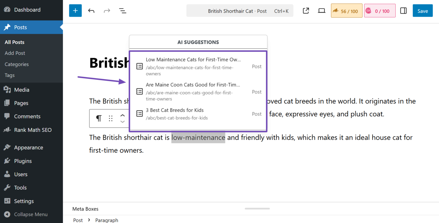Open Rank Math SEO score 56/100
This screenshot has height=223, width=439.
346,11
